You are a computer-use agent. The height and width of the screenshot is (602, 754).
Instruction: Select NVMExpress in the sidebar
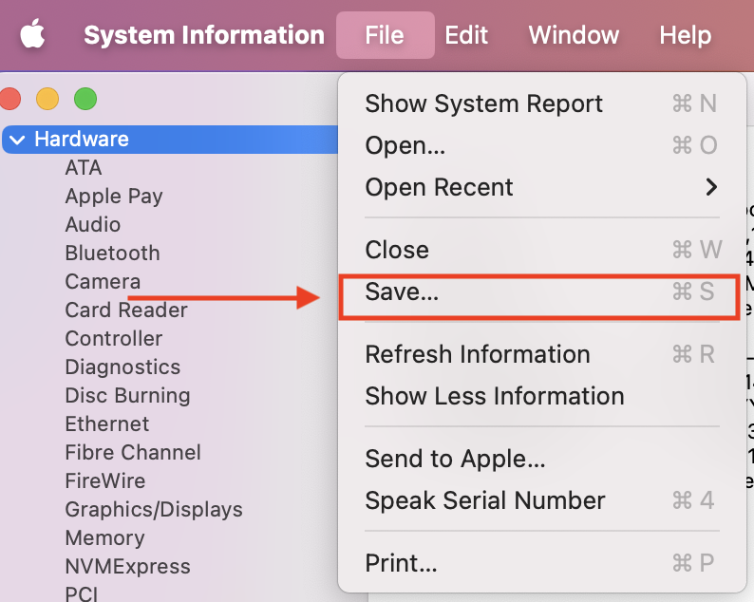pyautogui.click(x=127, y=567)
